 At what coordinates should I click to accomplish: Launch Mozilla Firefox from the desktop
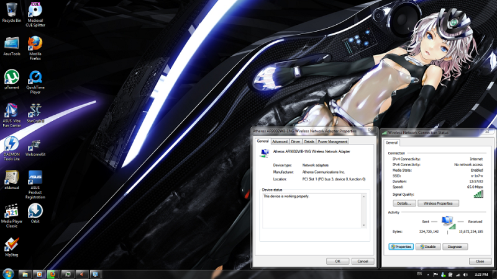(x=35, y=45)
